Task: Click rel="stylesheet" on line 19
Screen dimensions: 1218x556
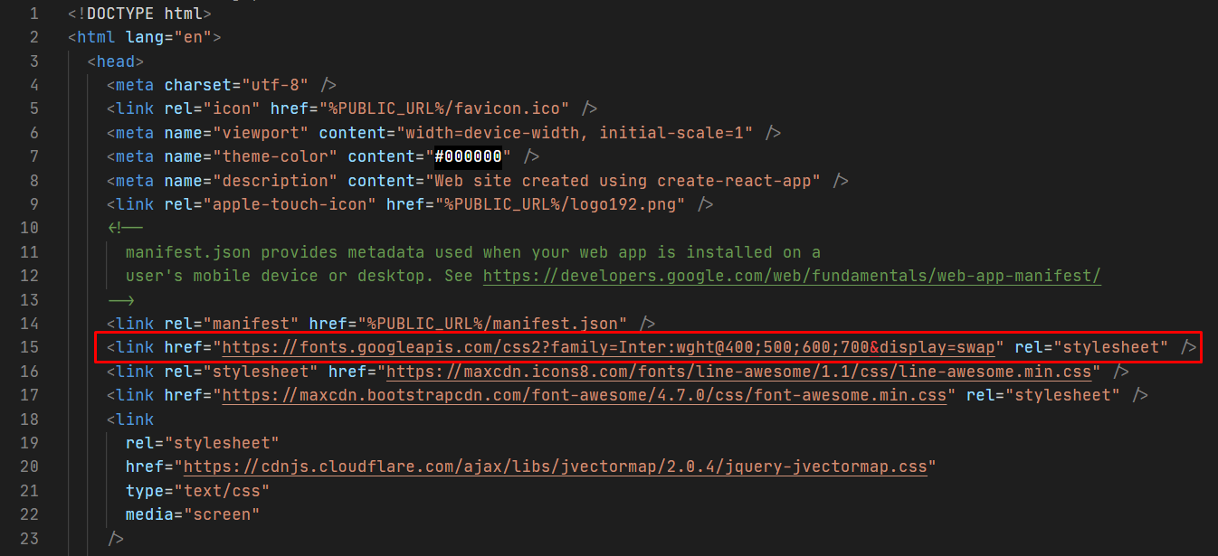Action: tap(203, 443)
